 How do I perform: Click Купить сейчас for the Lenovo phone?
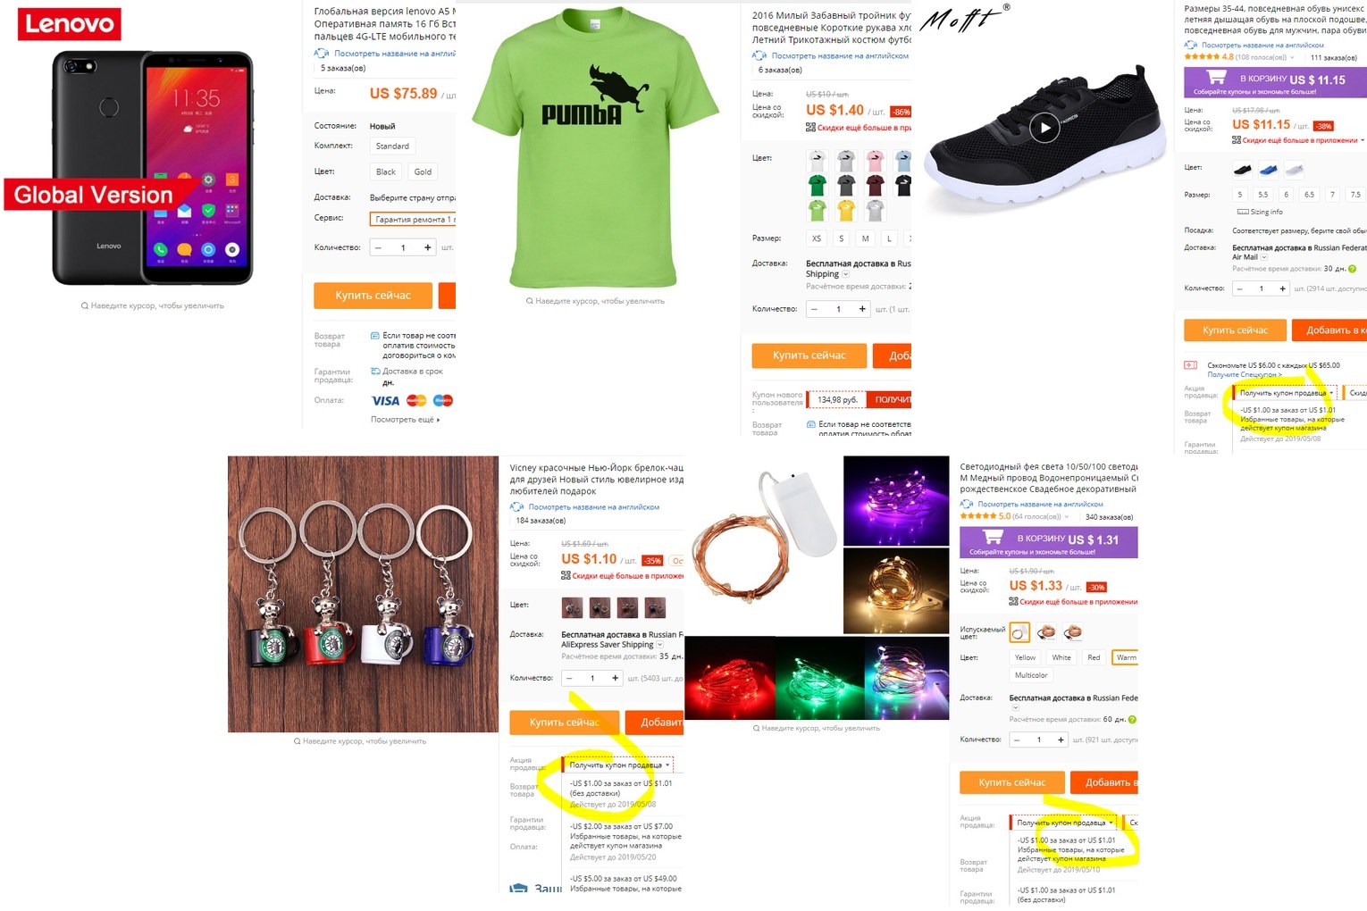373,296
